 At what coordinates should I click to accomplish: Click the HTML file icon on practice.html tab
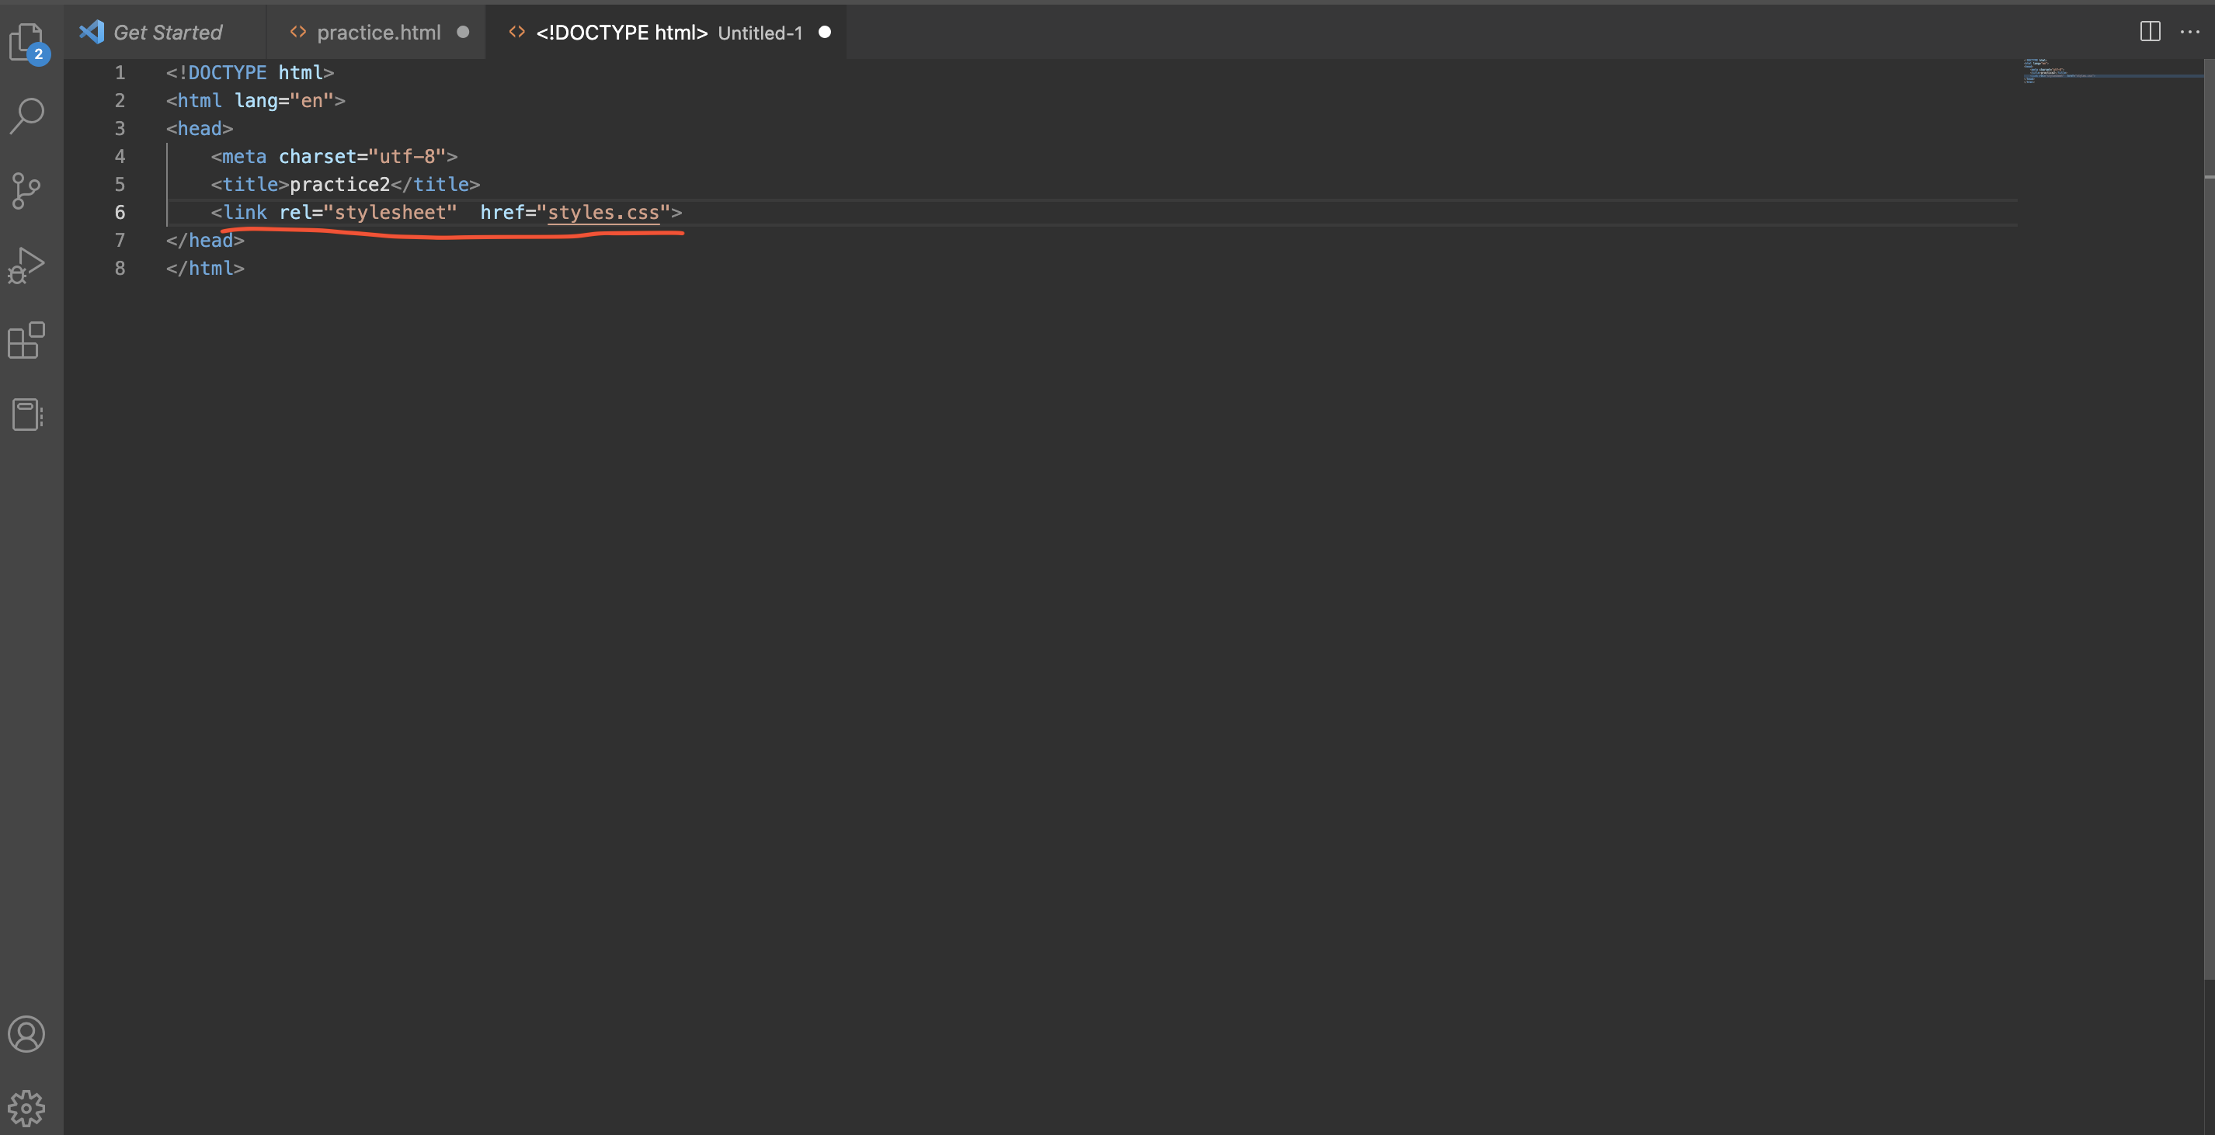[298, 32]
